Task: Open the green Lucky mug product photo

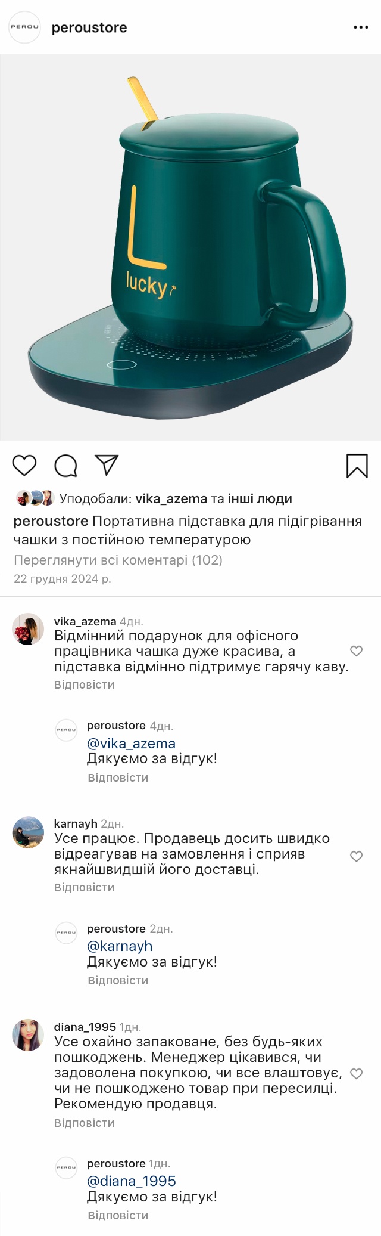Action: point(190,247)
